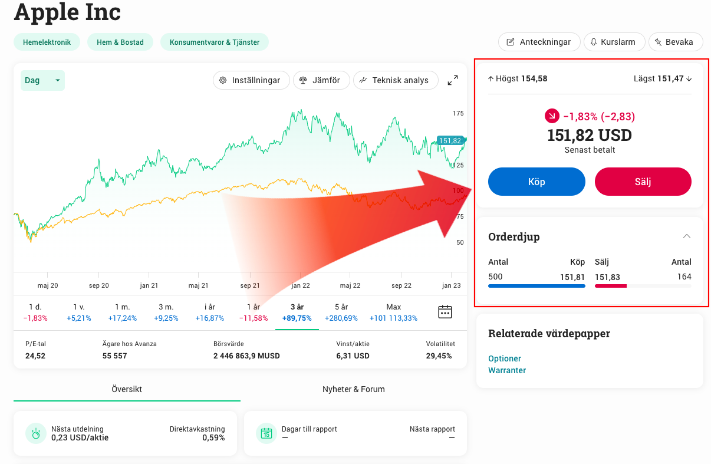Click the Anteckningar notes button
Image resolution: width=711 pixels, height=464 pixels.
(x=538, y=42)
